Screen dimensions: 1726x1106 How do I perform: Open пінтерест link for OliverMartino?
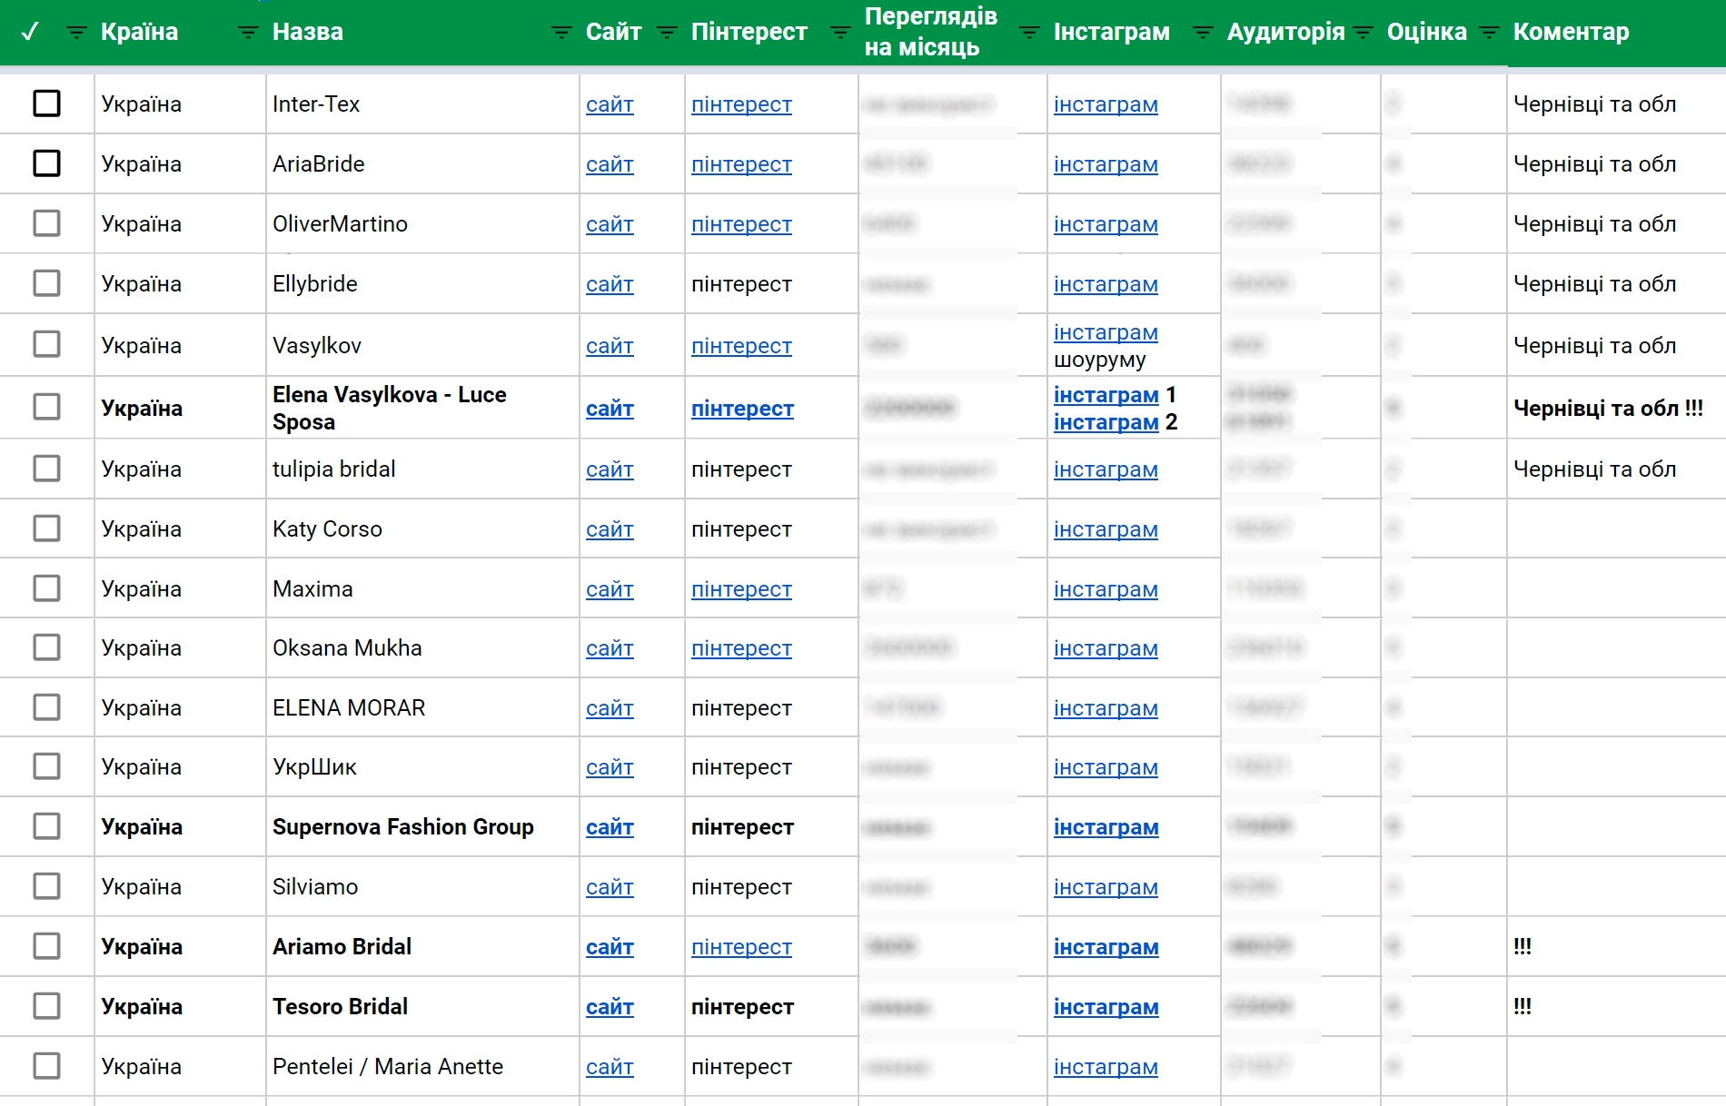(x=741, y=224)
